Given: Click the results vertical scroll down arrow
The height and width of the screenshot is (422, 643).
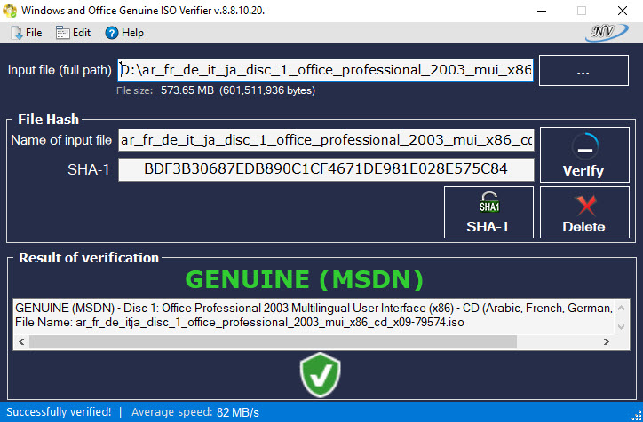Looking at the screenshot, I should (x=621, y=326).
